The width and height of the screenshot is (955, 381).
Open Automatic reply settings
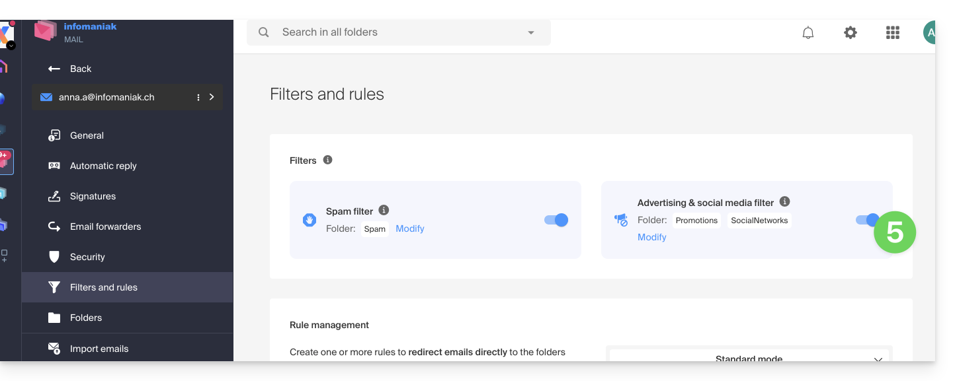pos(103,166)
